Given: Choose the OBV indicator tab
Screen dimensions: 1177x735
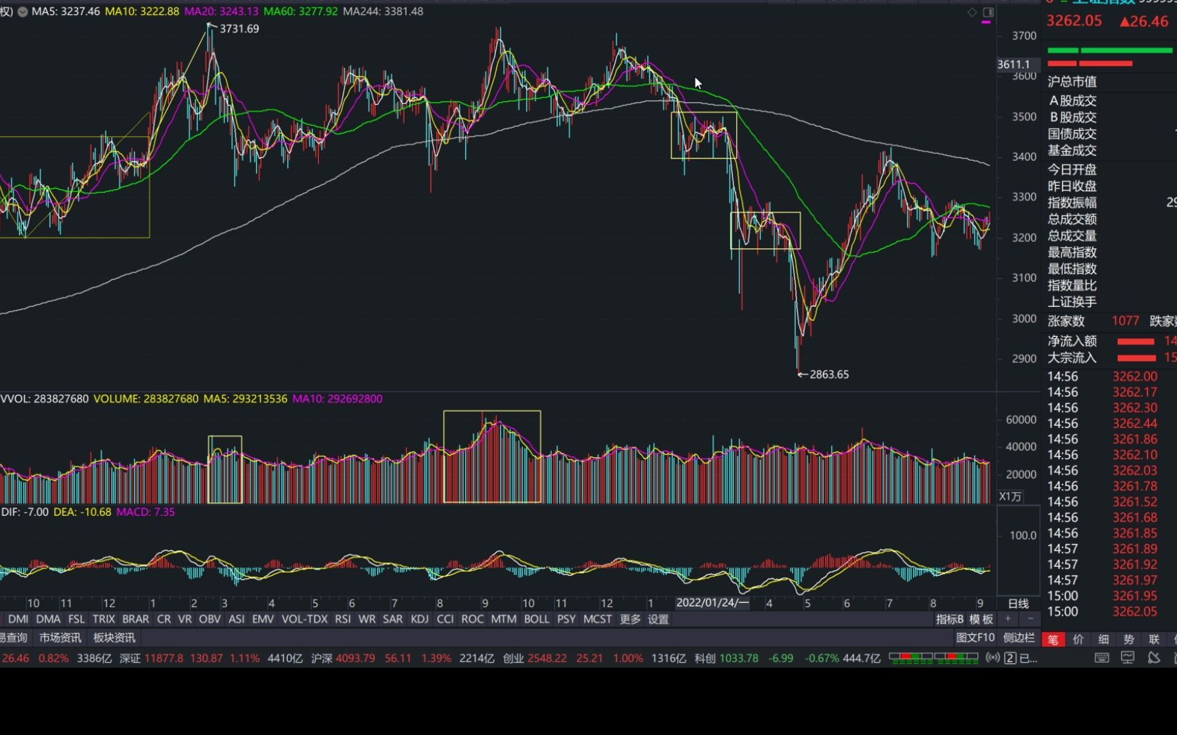Looking at the screenshot, I should [x=210, y=619].
